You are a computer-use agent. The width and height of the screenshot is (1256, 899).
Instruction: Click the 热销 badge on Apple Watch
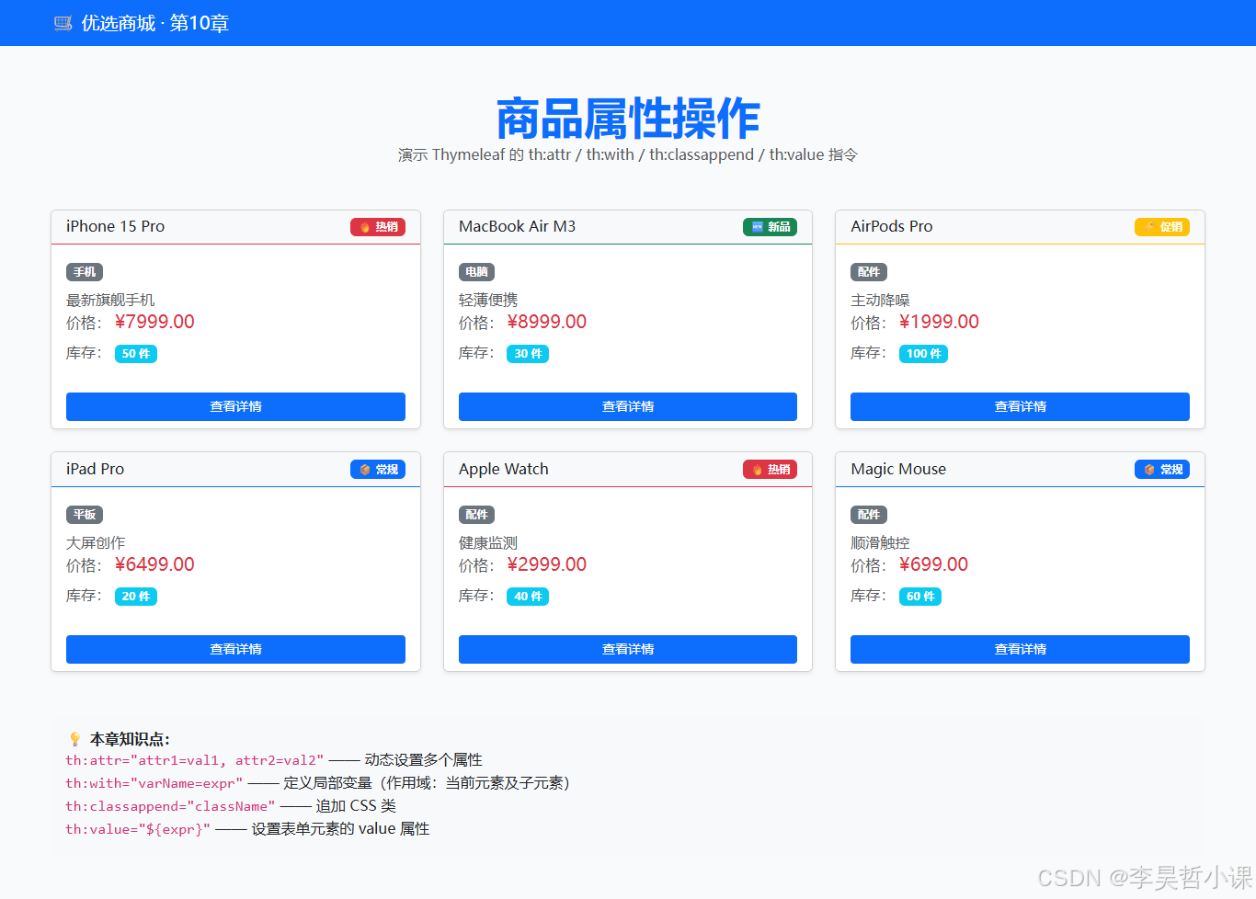(770, 470)
